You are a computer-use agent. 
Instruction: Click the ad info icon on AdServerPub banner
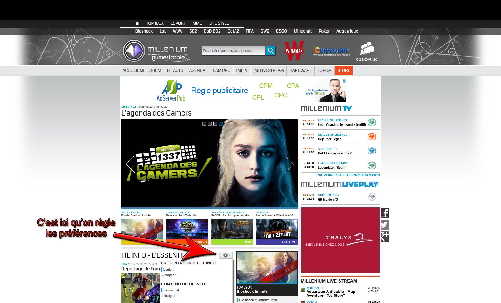click(x=344, y=81)
